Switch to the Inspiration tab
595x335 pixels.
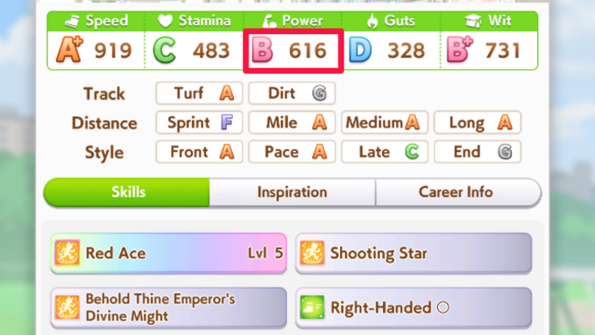coord(293,192)
